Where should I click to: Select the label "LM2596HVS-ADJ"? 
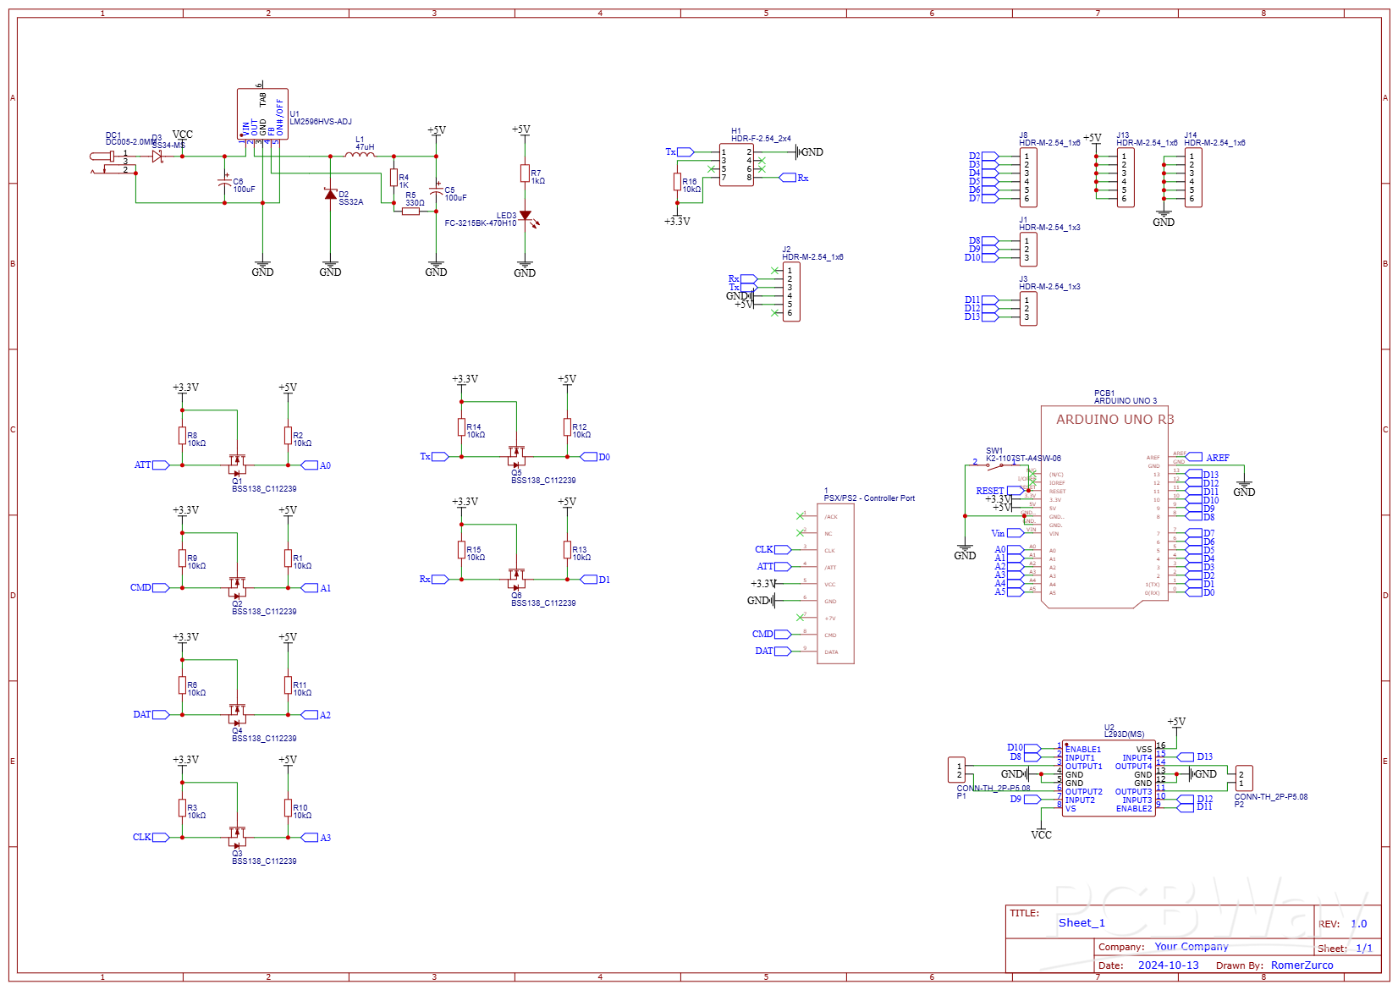pyautogui.click(x=321, y=122)
